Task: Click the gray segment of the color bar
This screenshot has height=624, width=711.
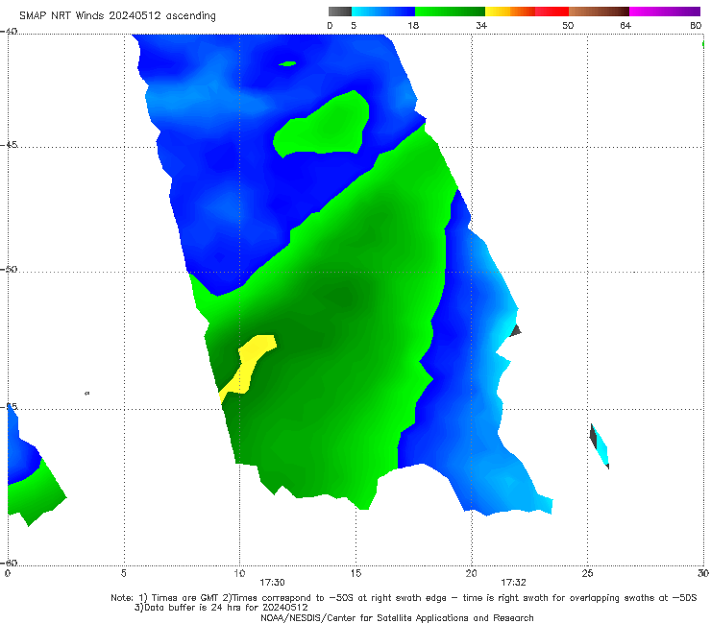Action: (339, 12)
